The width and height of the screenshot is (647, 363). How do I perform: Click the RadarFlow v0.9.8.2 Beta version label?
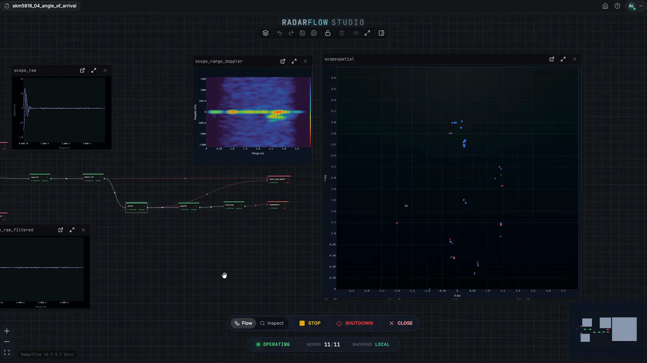point(47,354)
